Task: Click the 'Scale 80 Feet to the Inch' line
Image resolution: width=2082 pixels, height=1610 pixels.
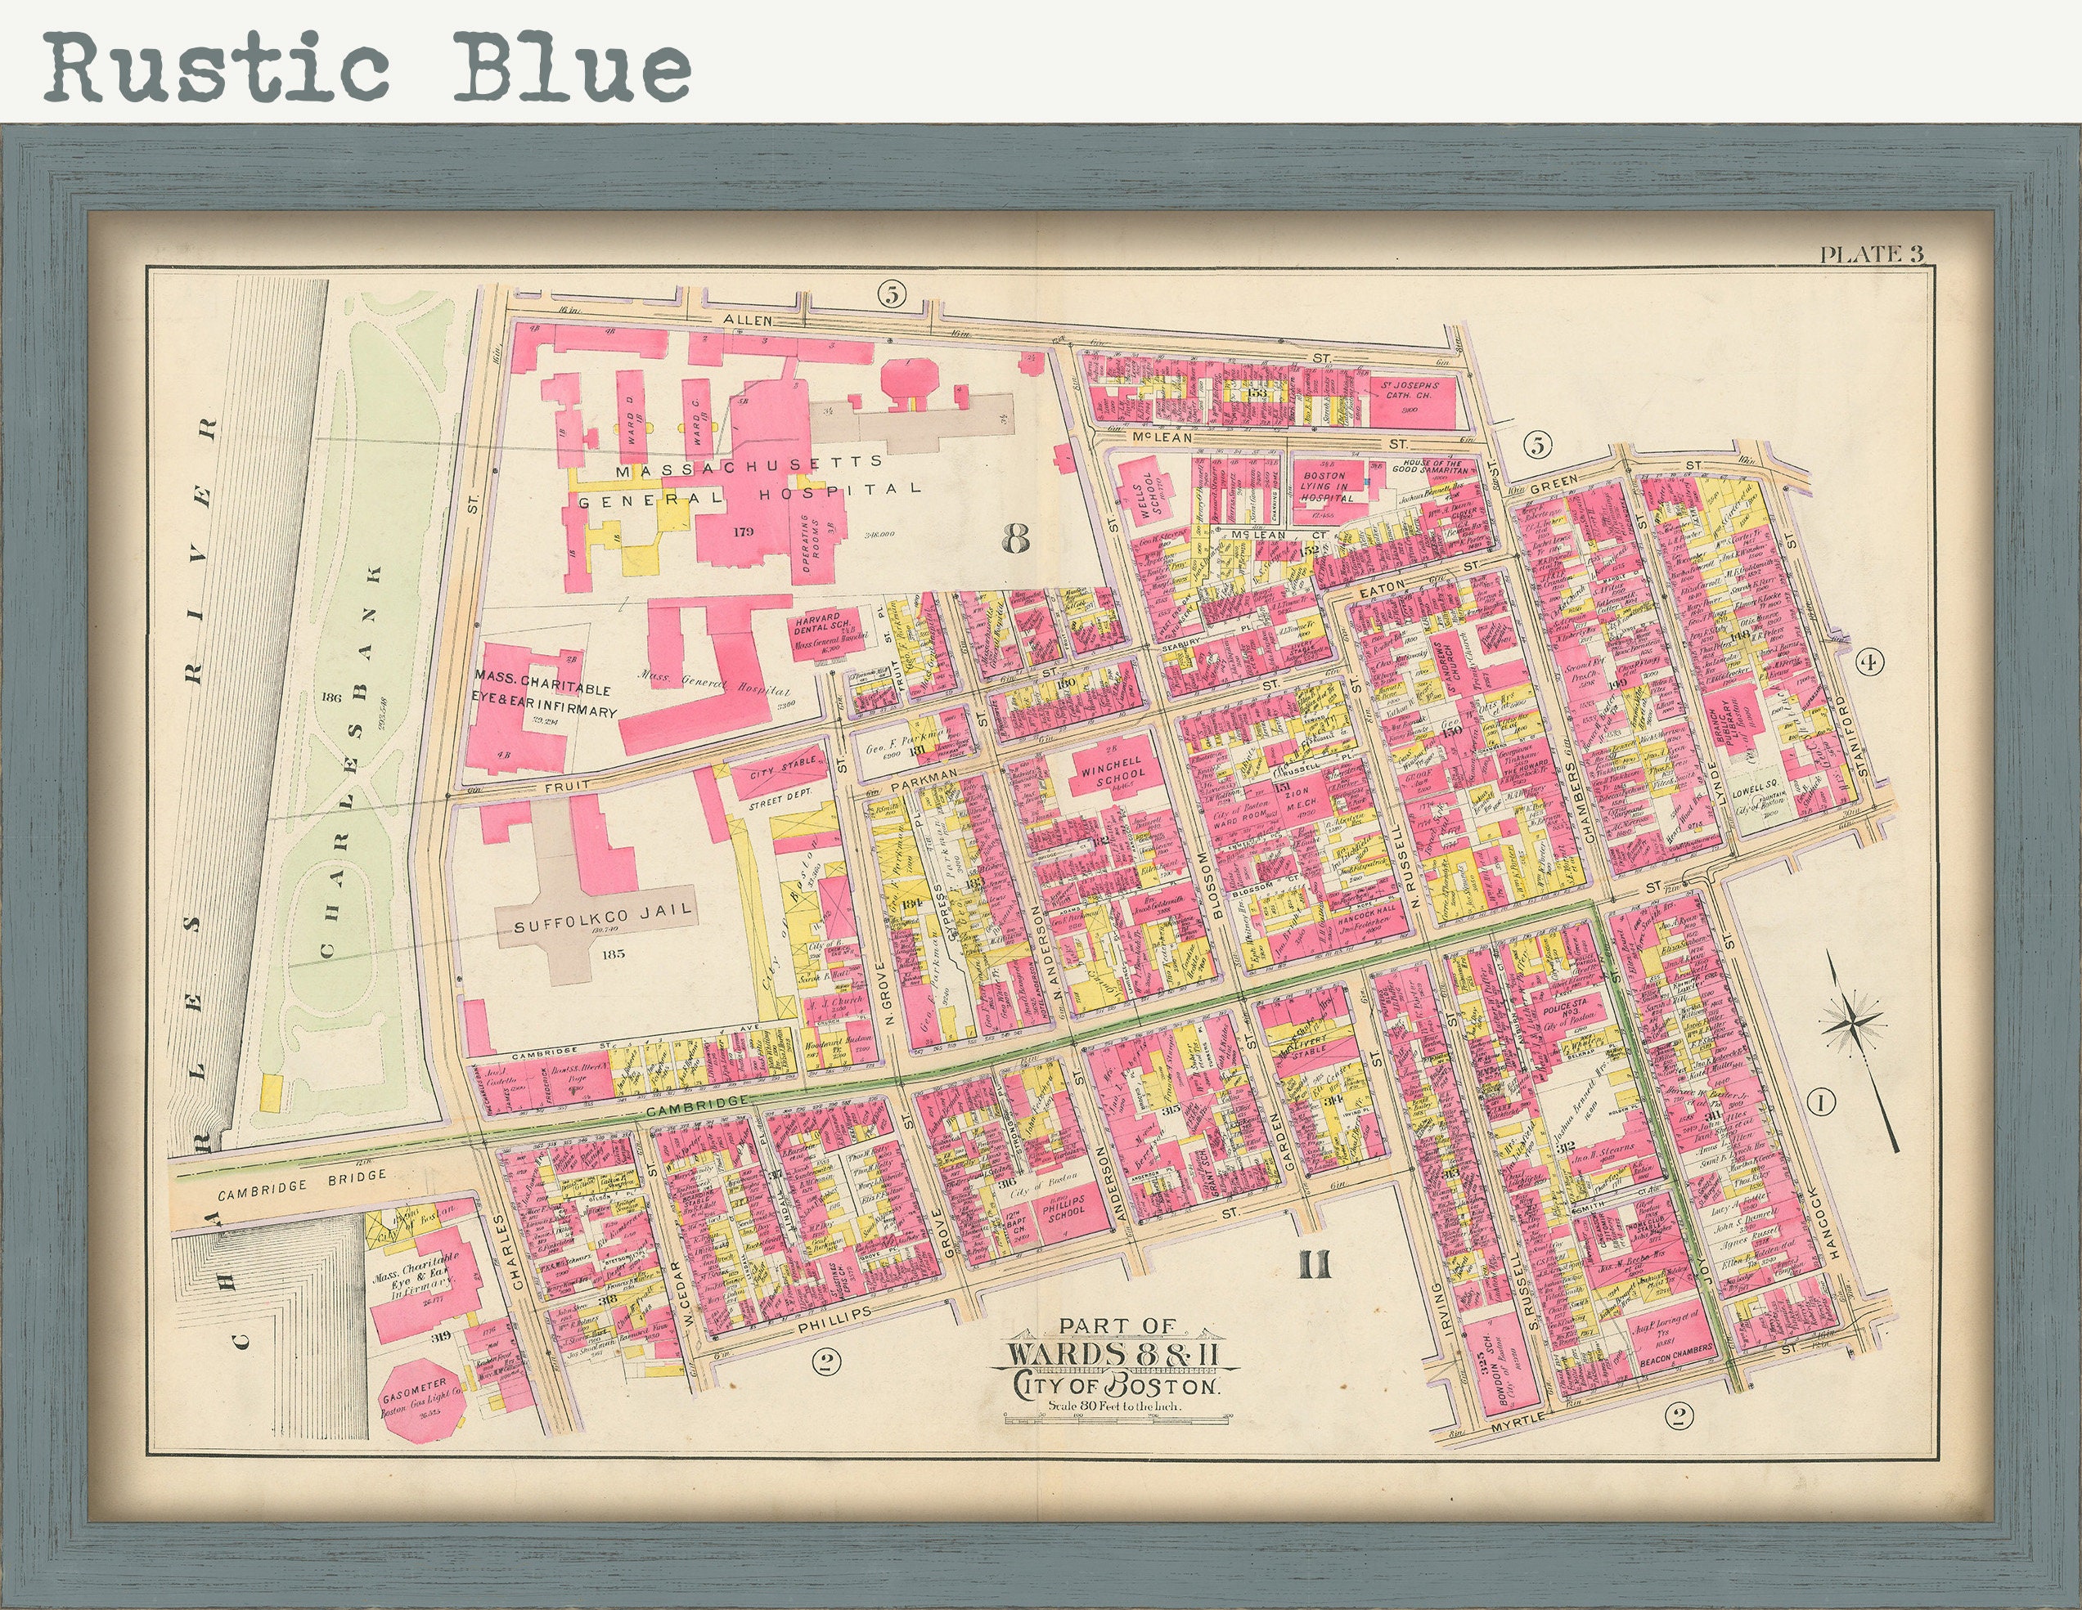Action: [x=1114, y=1407]
